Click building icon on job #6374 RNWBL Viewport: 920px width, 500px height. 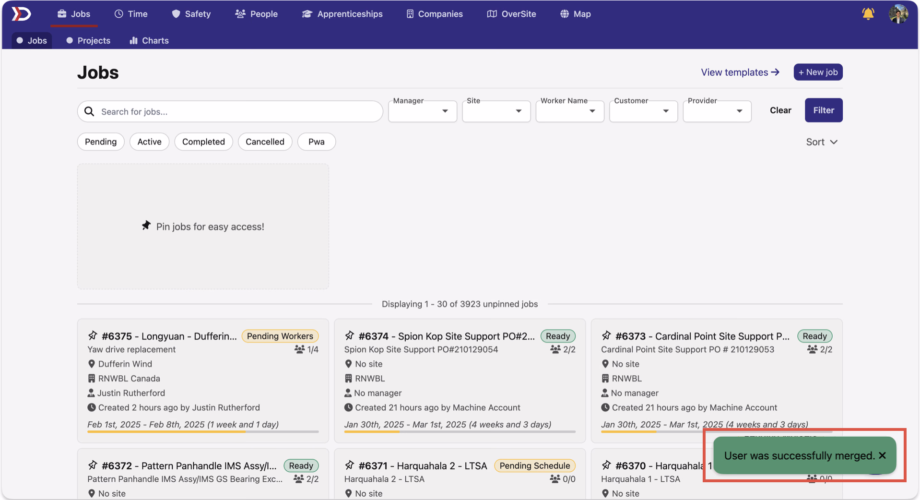click(x=349, y=378)
